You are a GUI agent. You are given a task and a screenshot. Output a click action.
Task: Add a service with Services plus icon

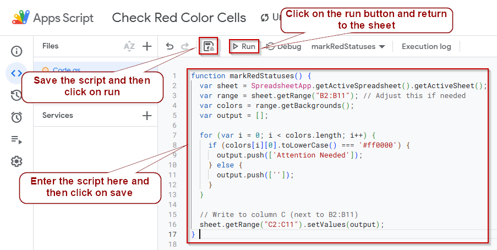pyautogui.click(x=147, y=116)
